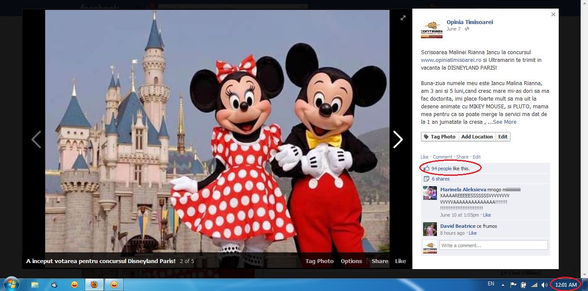This screenshot has height=291, width=588.
Task: Click the page avatar beside the comment box
Action: [x=430, y=247]
